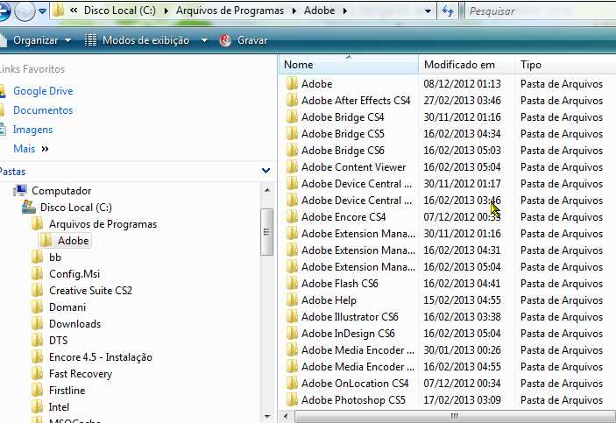Viewport: 616px width, 423px height.
Task: Open recent pages dropdown arrow
Action: 43,11
